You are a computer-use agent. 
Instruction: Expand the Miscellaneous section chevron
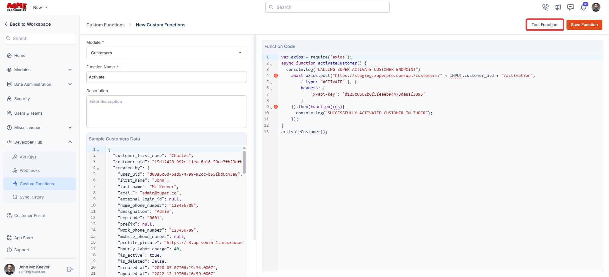coord(70,128)
